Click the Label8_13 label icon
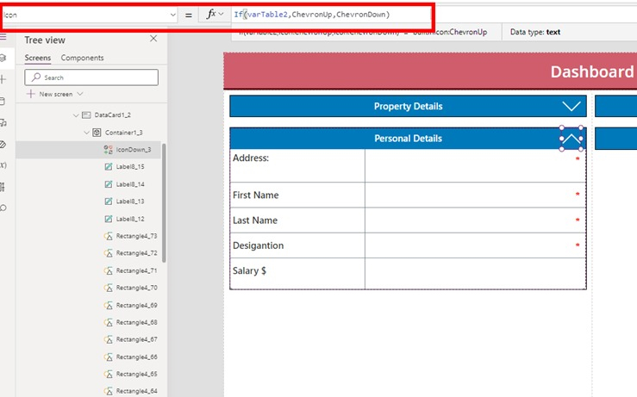Image resolution: width=637 pixels, height=397 pixels. click(x=109, y=202)
